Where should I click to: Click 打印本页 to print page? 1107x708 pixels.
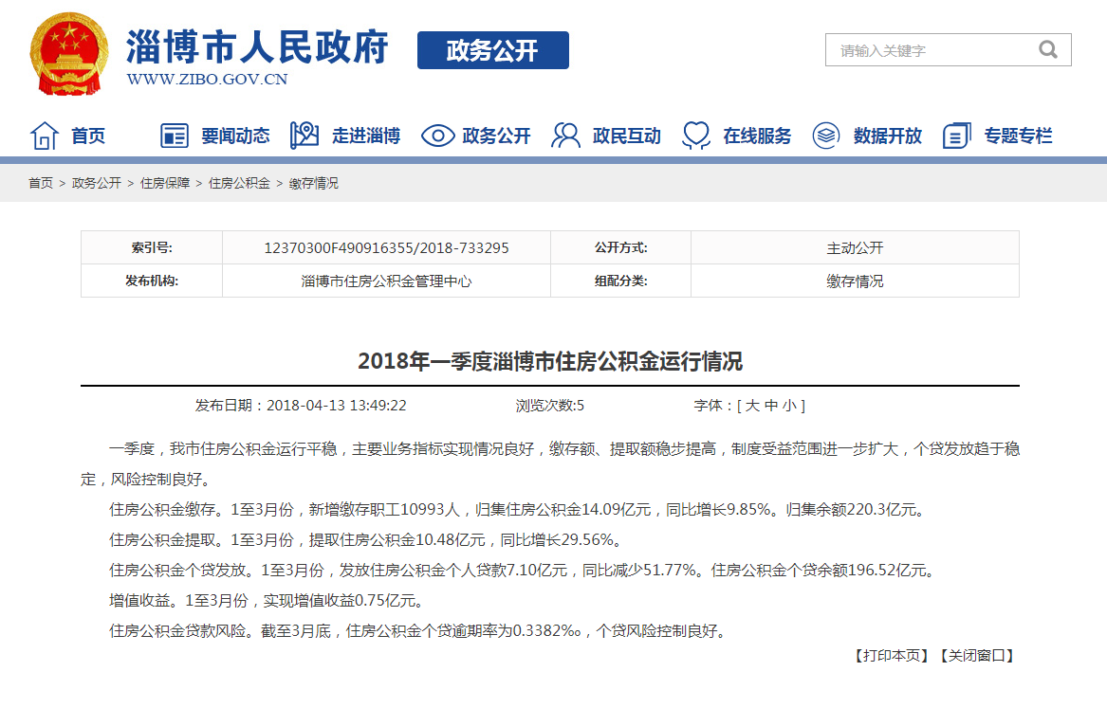(x=892, y=656)
